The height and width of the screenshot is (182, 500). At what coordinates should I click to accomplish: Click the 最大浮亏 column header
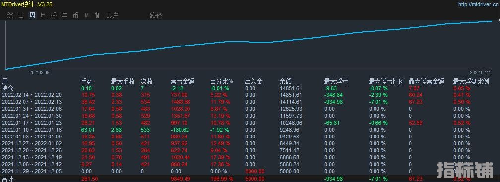pyautogui.click(x=336, y=82)
